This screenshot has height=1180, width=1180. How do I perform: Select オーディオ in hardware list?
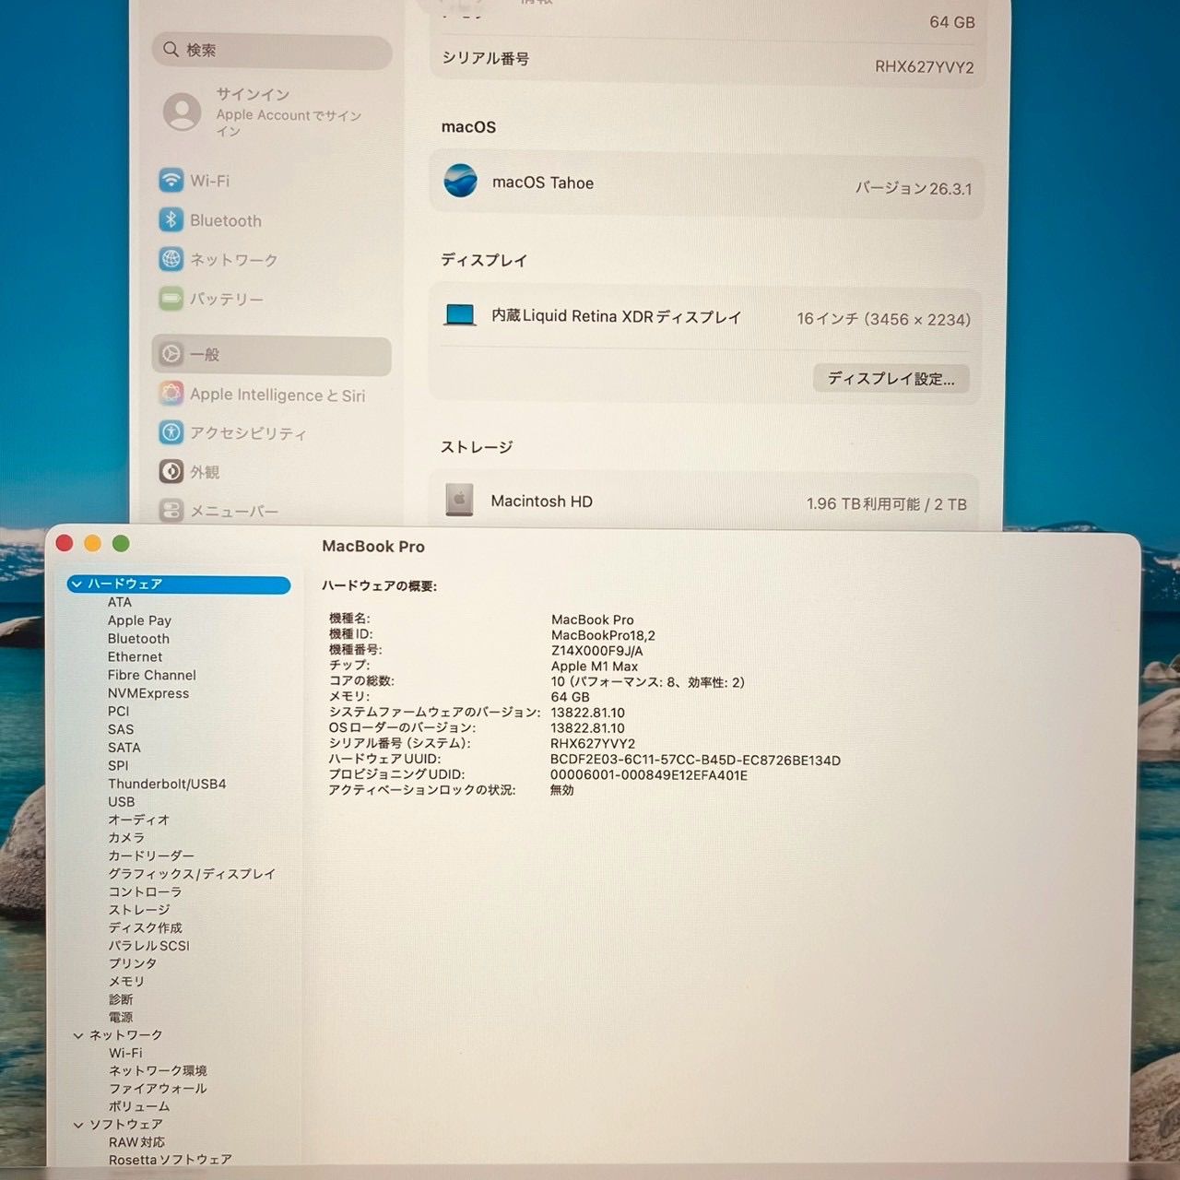coord(138,820)
